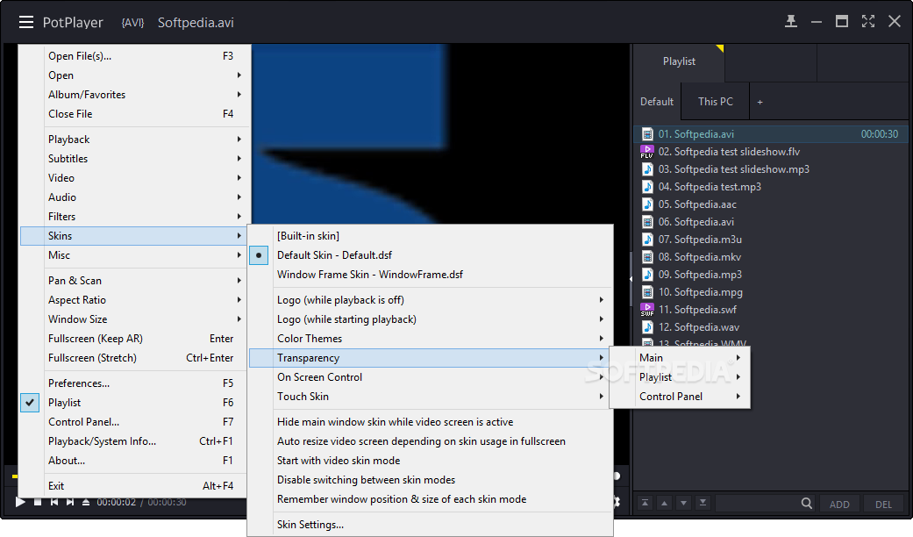Viewport: 913px width, 537px height.
Task: Skip to the next track
Action: point(70,502)
